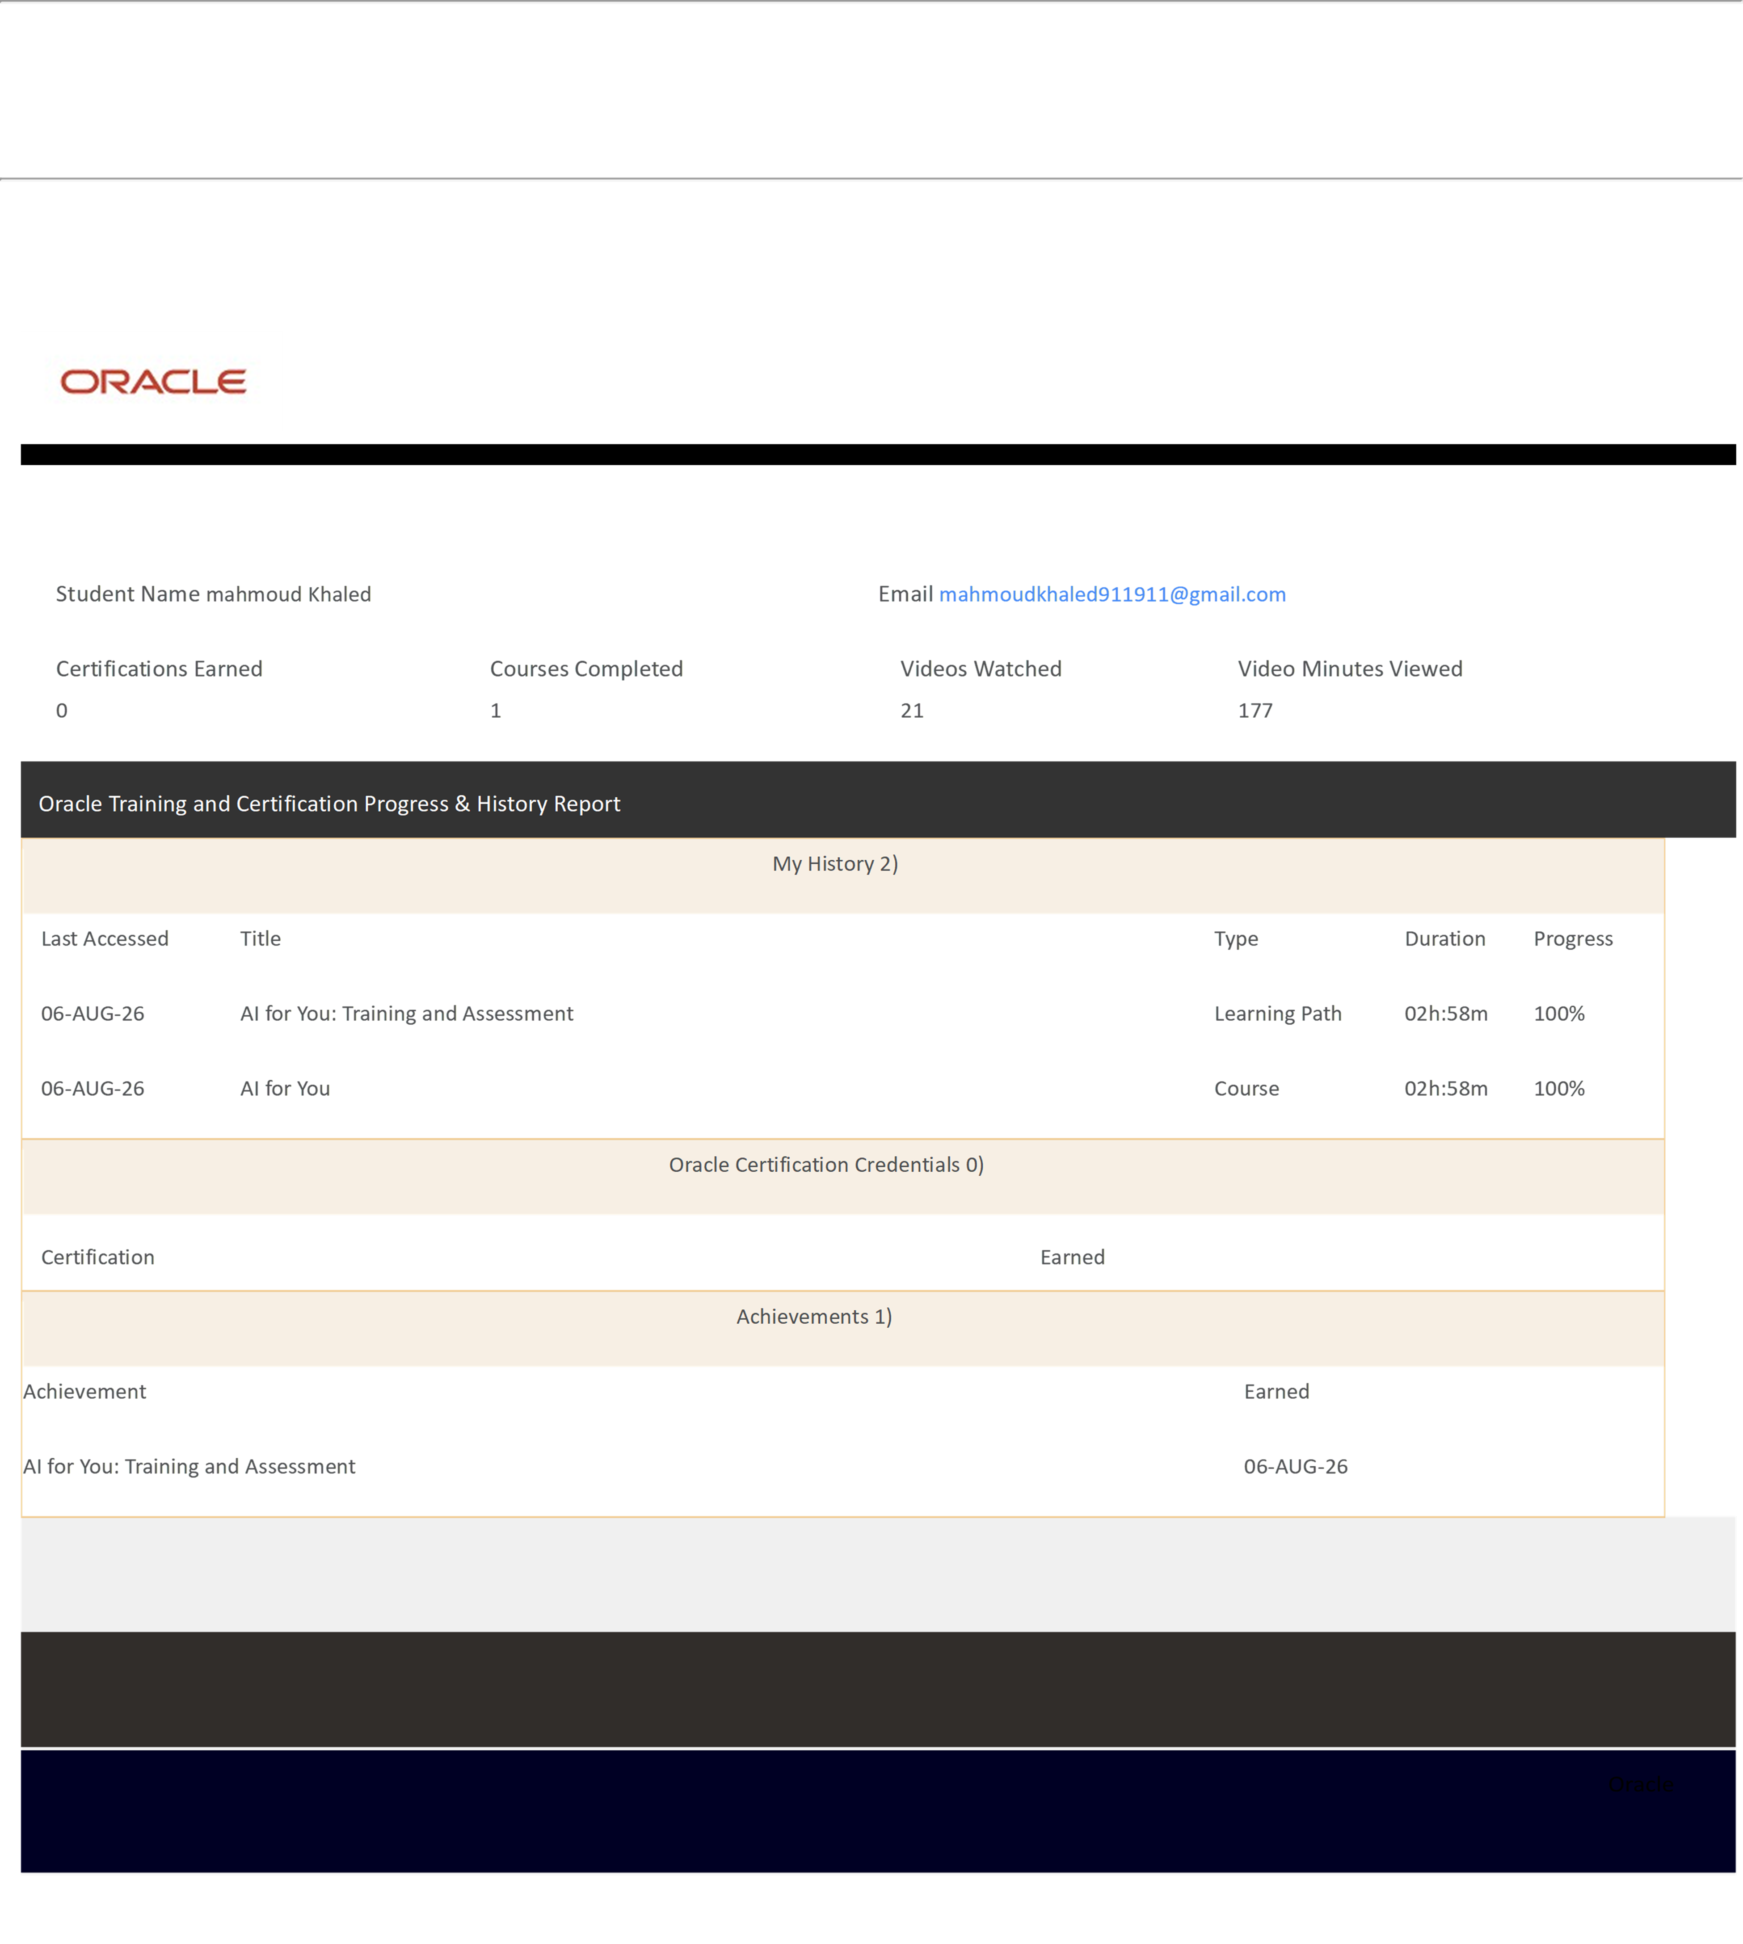The width and height of the screenshot is (1743, 1944).
Task: Click the Oracle Certification Credentials 0) header
Action: pyautogui.click(x=826, y=1165)
